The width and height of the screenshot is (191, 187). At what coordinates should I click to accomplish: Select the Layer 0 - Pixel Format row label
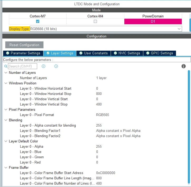click(x=37, y=115)
